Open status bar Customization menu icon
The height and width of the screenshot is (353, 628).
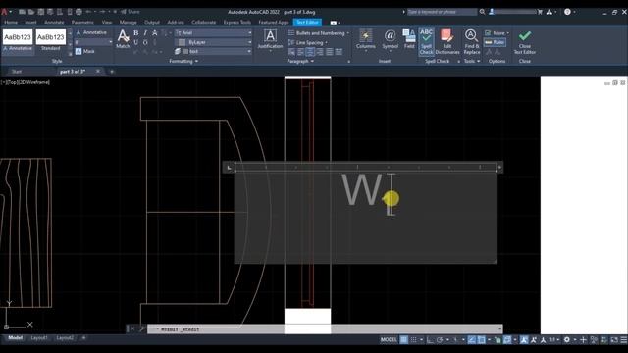(x=624, y=340)
